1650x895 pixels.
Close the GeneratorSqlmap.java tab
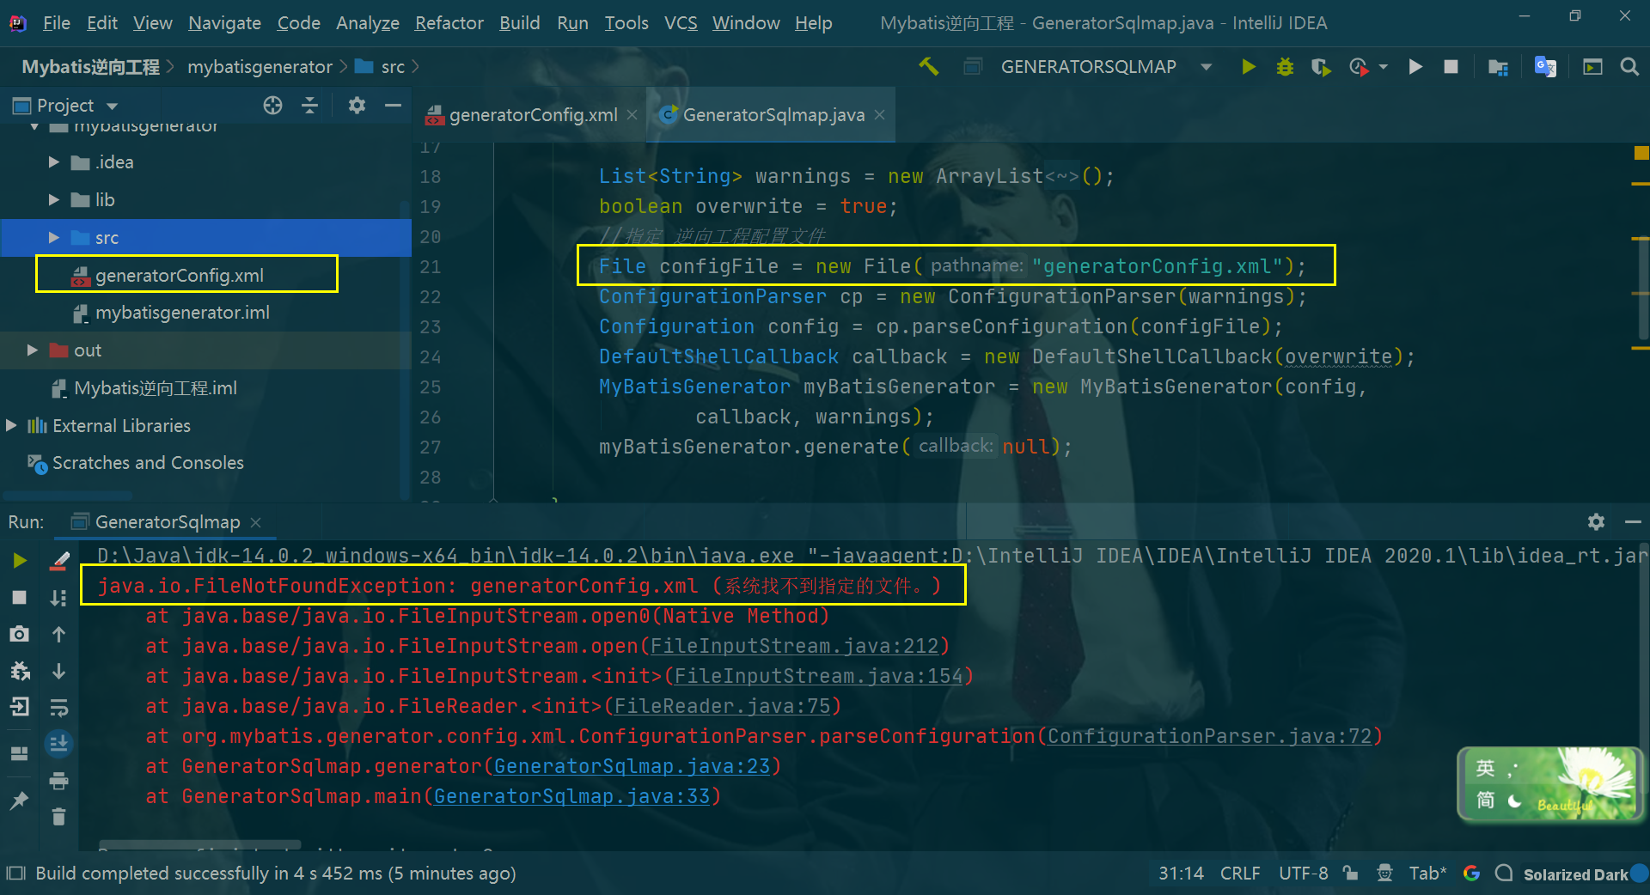(x=879, y=115)
